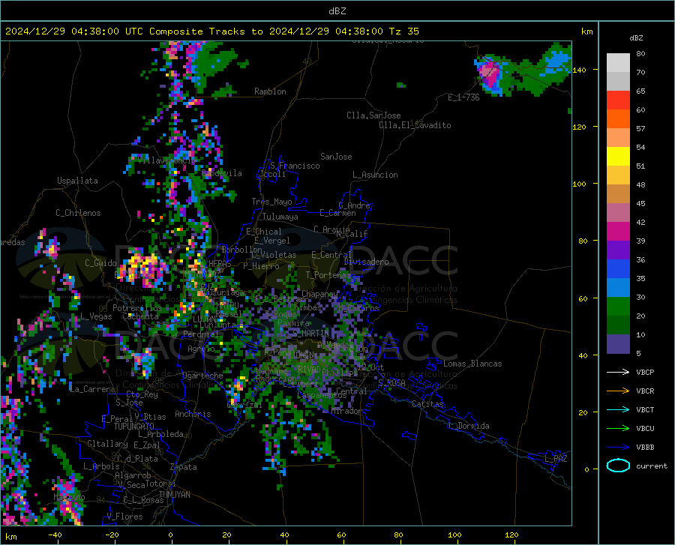
Task: Click the cyan 'current' ellipse symbol
Action: [618, 466]
